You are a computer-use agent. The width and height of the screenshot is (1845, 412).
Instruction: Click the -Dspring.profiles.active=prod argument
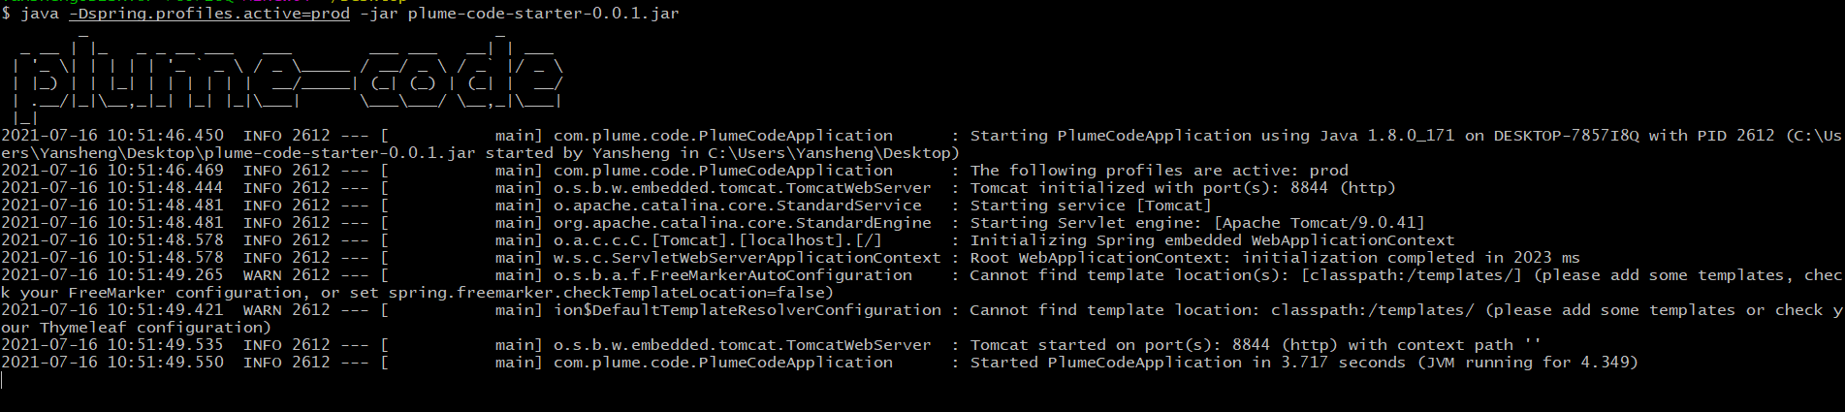[x=209, y=14]
